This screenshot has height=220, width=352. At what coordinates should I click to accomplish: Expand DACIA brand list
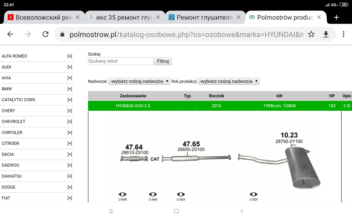point(70,154)
